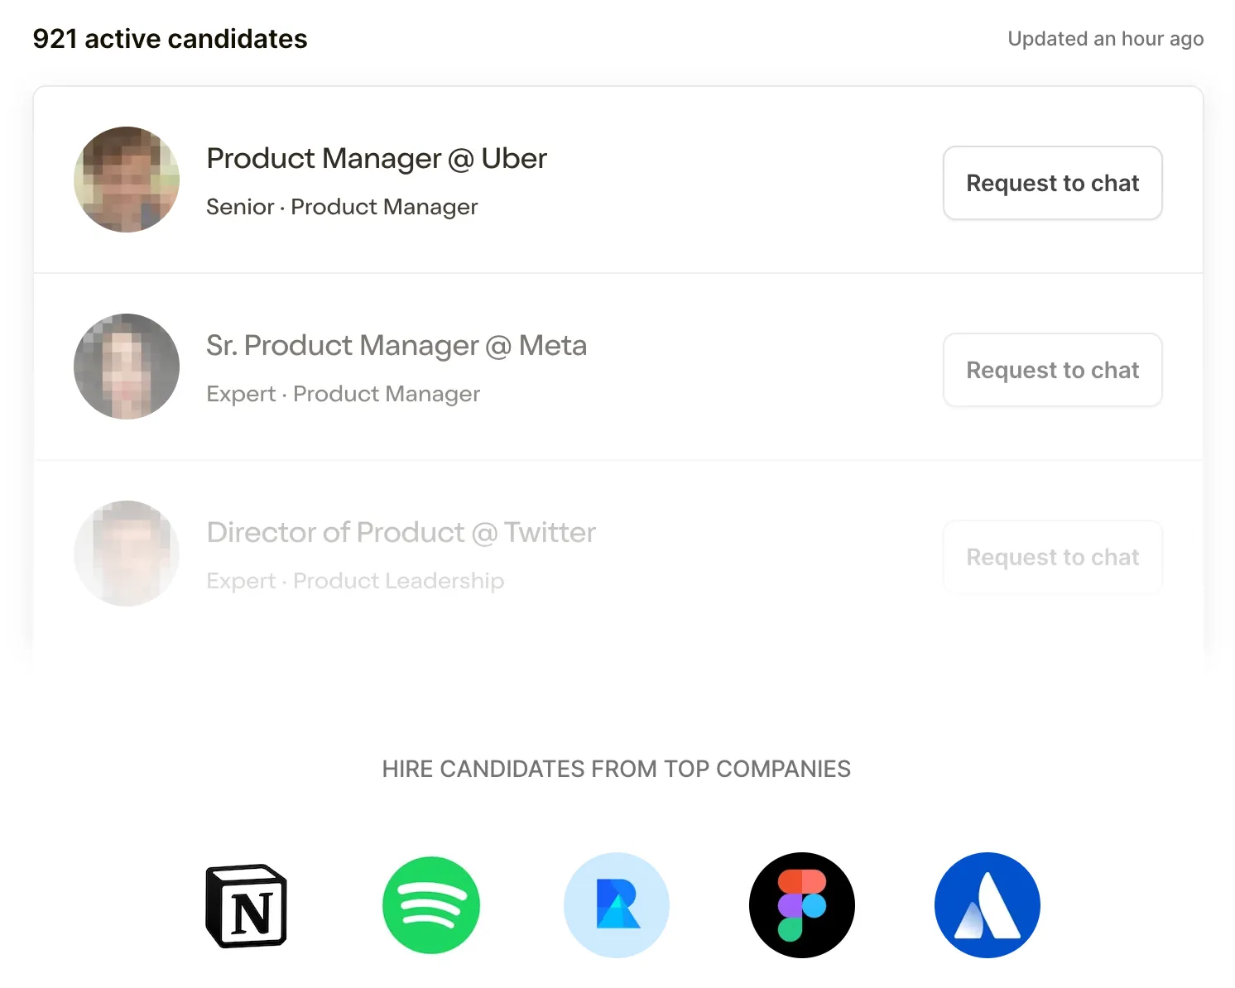This screenshot has height=988, width=1235.
Task: Request to chat with Meta Sr. Product Manager
Action: (1053, 370)
